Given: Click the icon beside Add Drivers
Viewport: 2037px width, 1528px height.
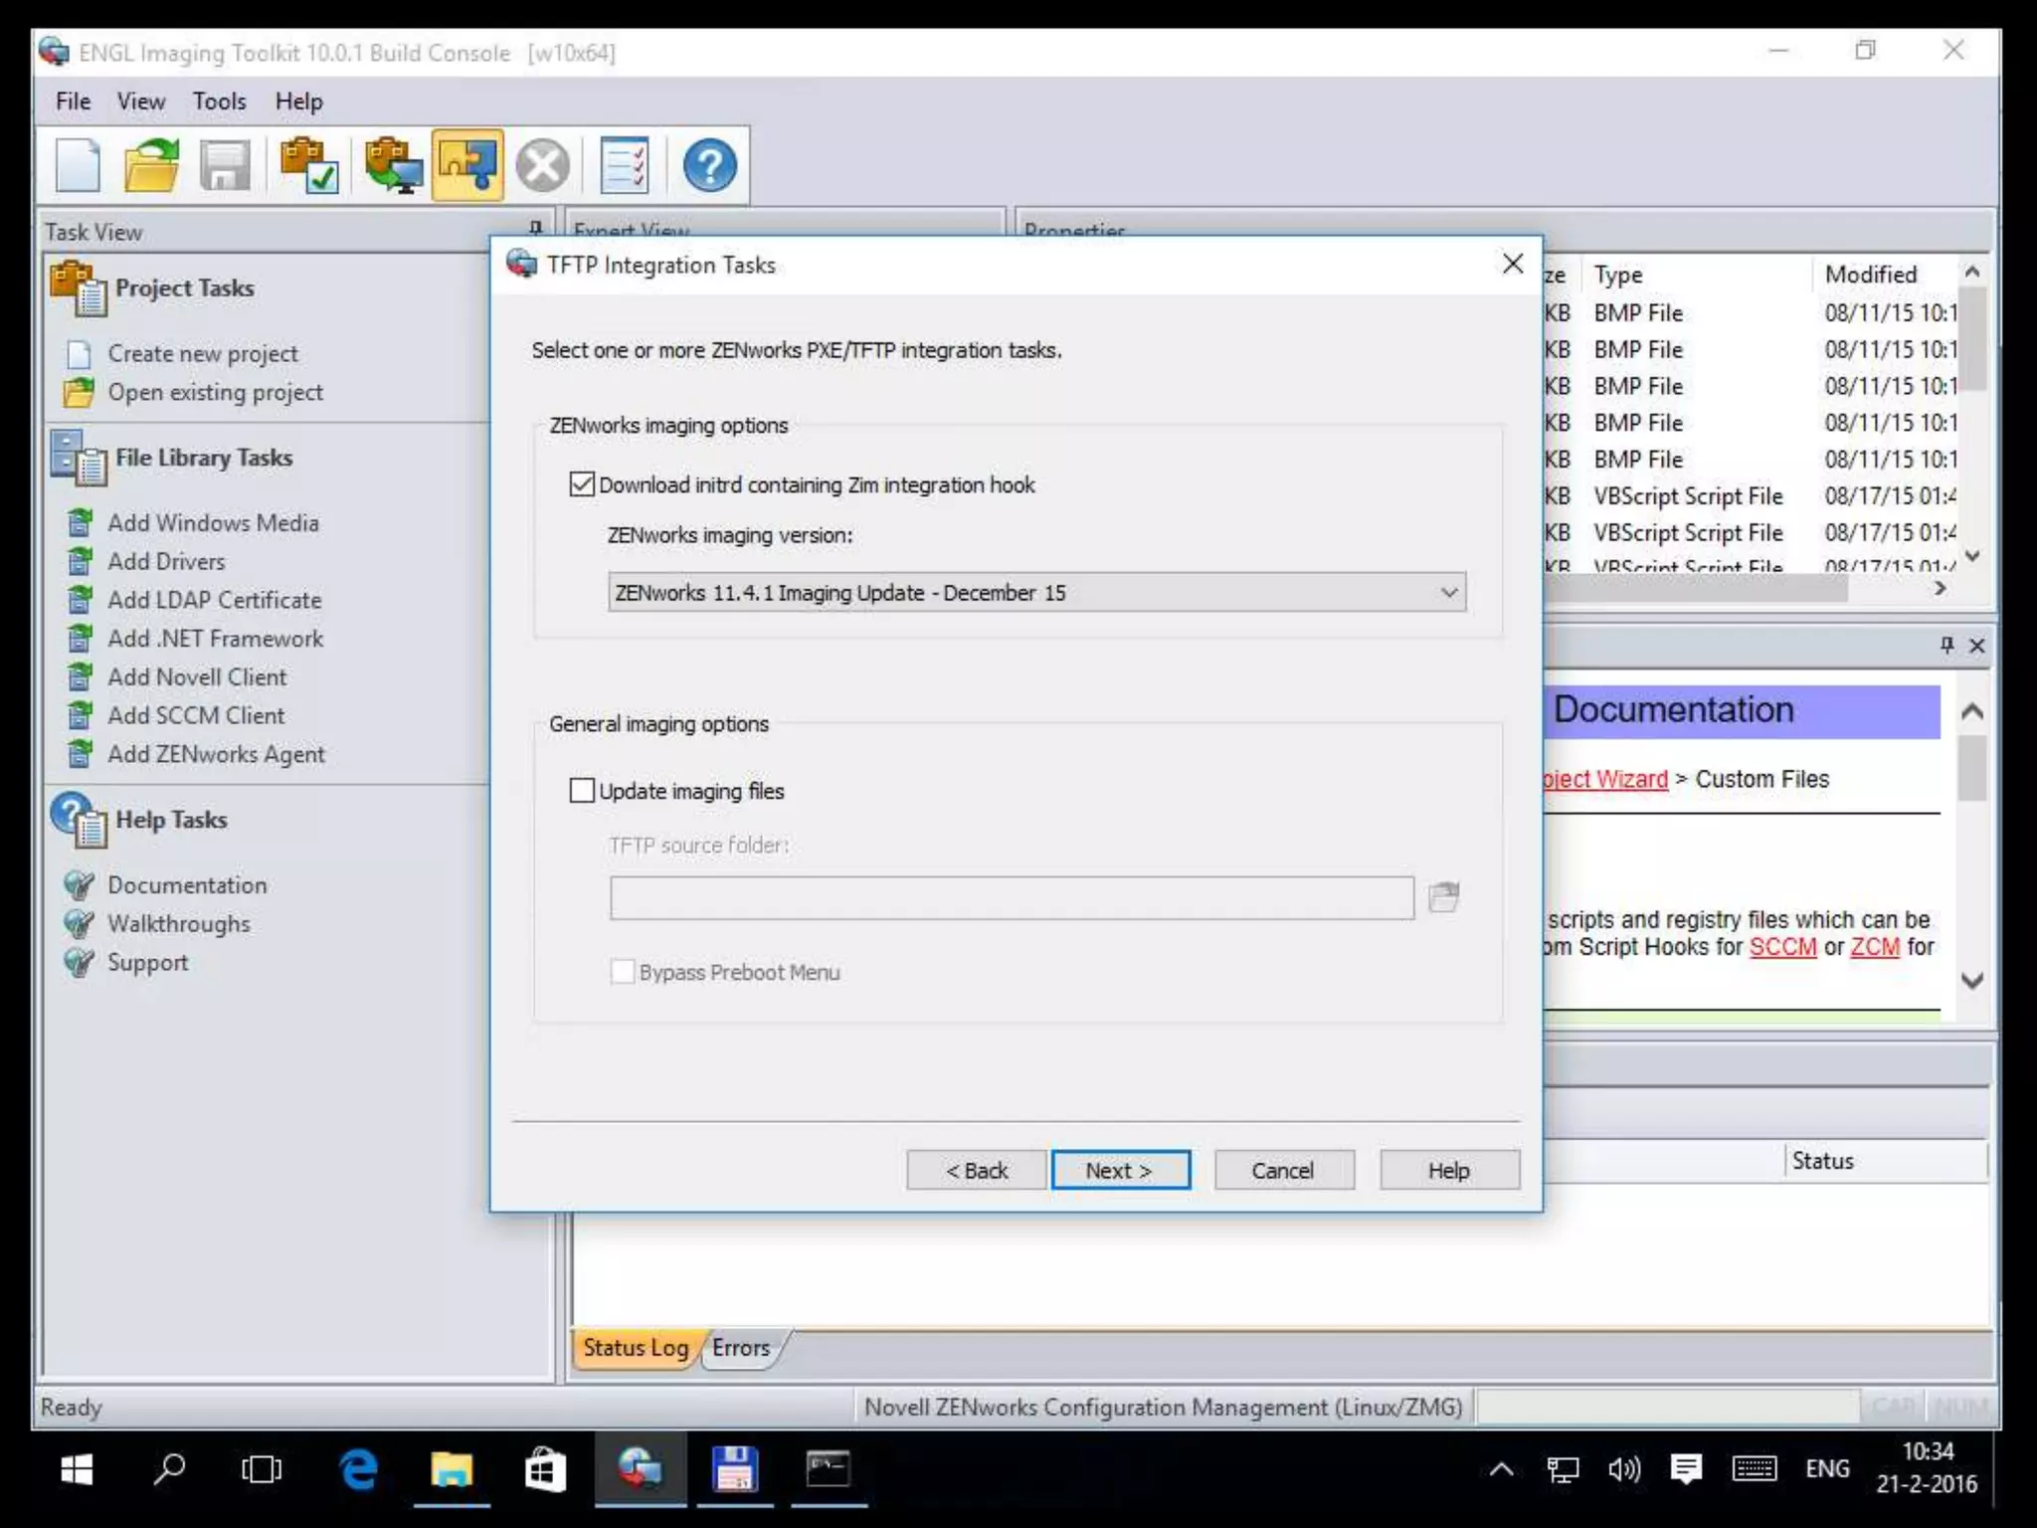Looking at the screenshot, I should click(80, 562).
